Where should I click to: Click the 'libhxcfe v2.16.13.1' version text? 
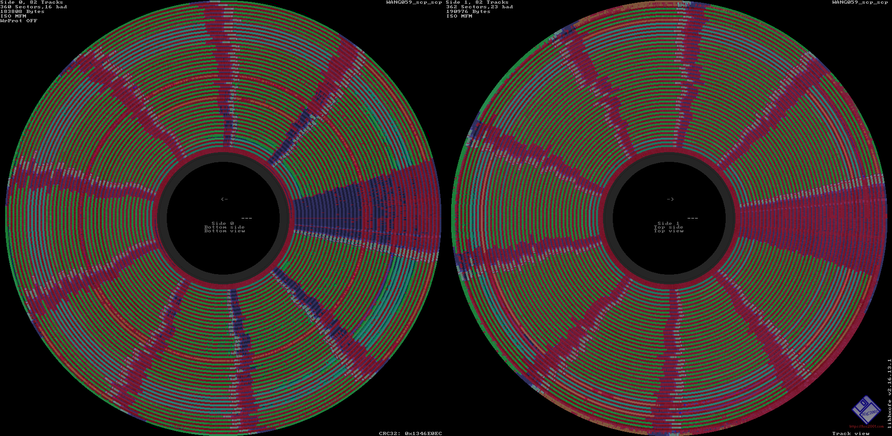[x=889, y=393]
